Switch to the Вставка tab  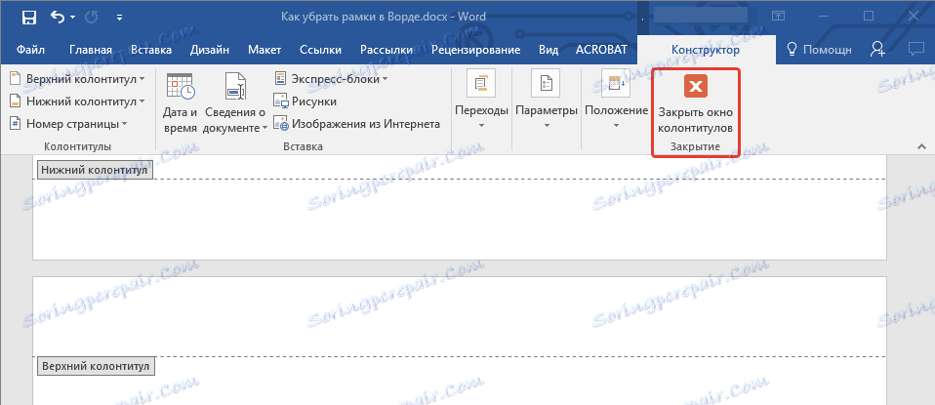pyautogui.click(x=151, y=50)
